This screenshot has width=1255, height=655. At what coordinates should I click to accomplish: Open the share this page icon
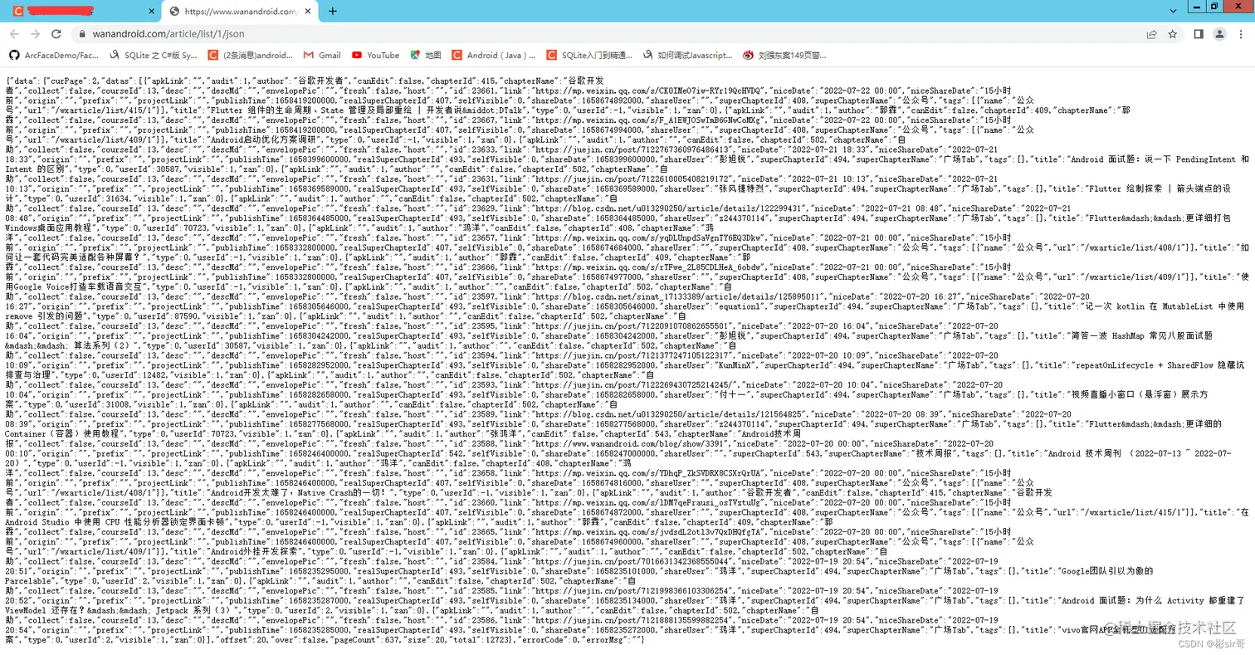point(1151,34)
